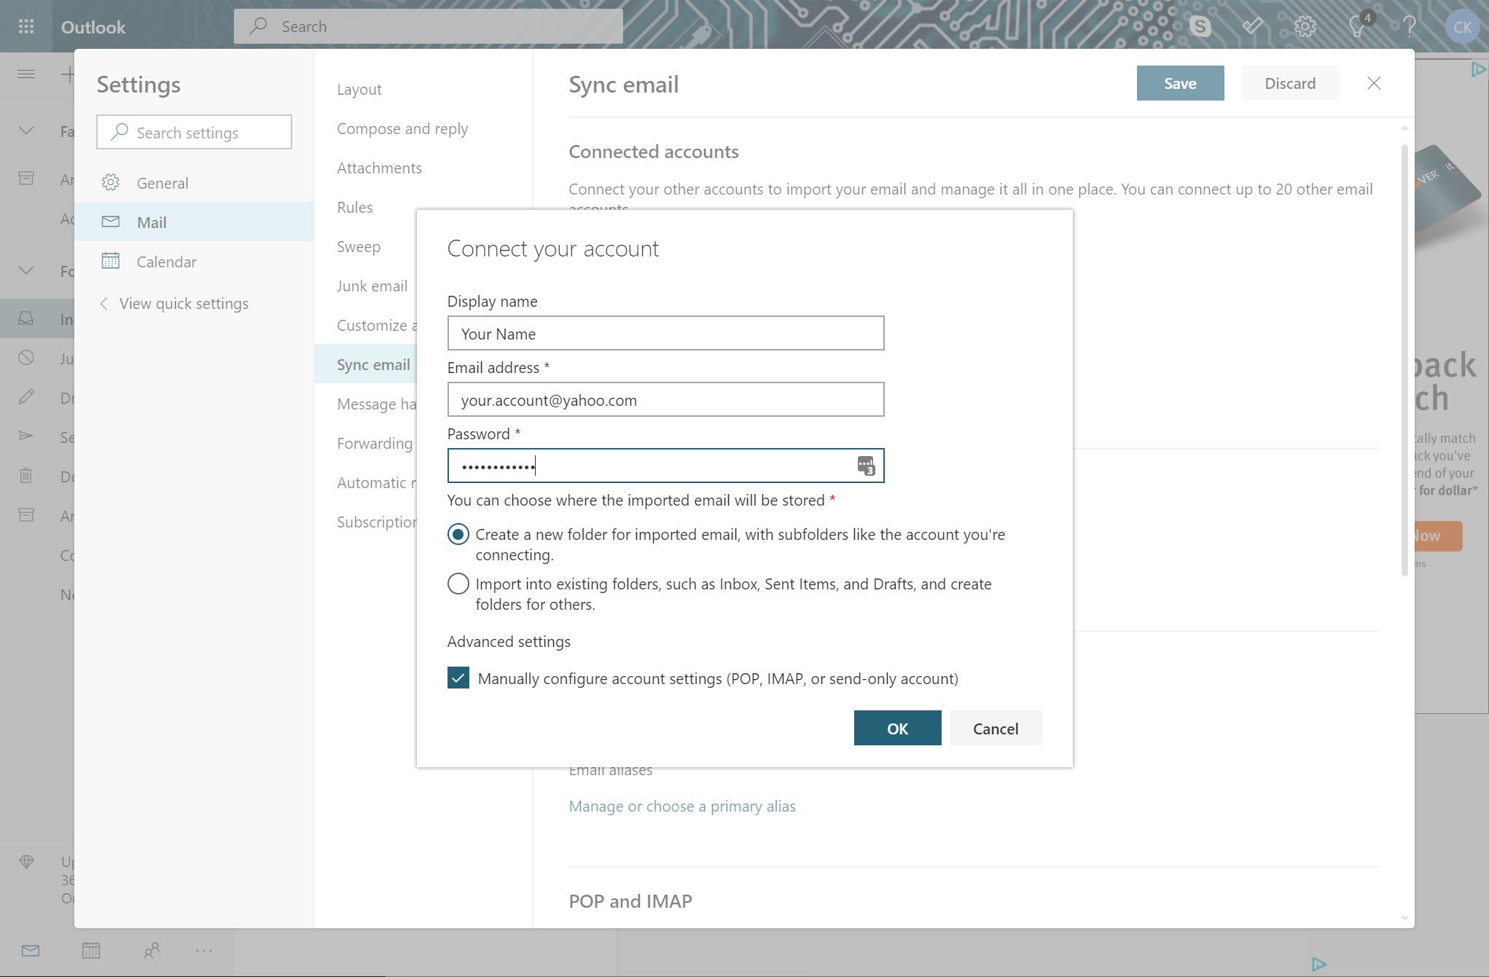Click the OK button to confirm
The image size is (1489, 977).
click(896, 727)
